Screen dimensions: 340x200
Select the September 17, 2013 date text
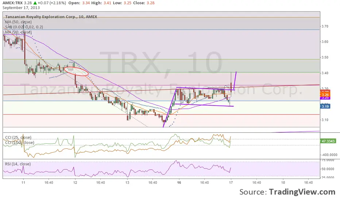[x=21, y=8]
